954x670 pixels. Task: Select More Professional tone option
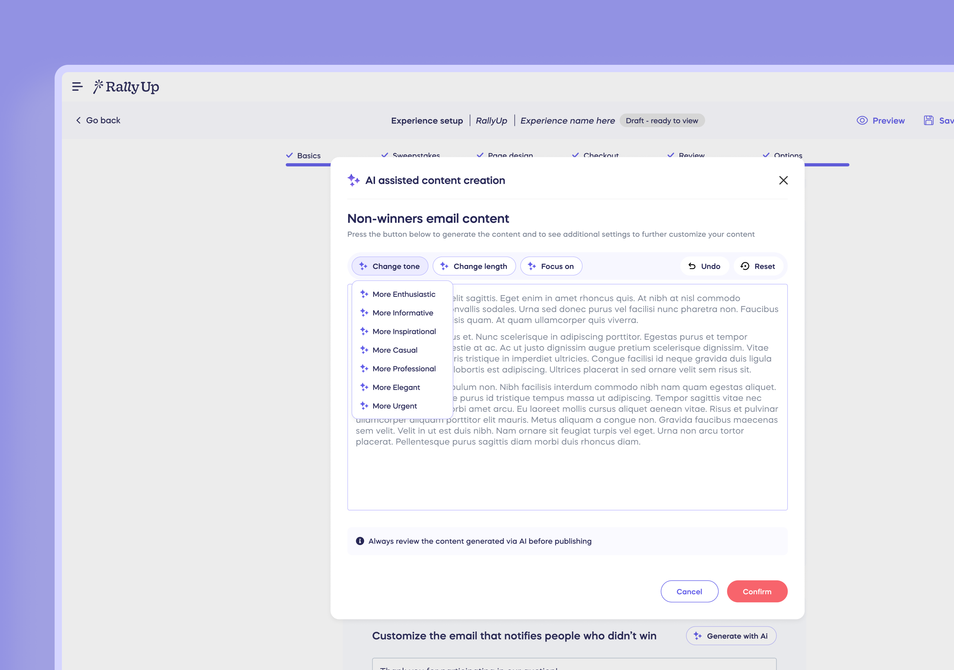click(x=402, y=368)
